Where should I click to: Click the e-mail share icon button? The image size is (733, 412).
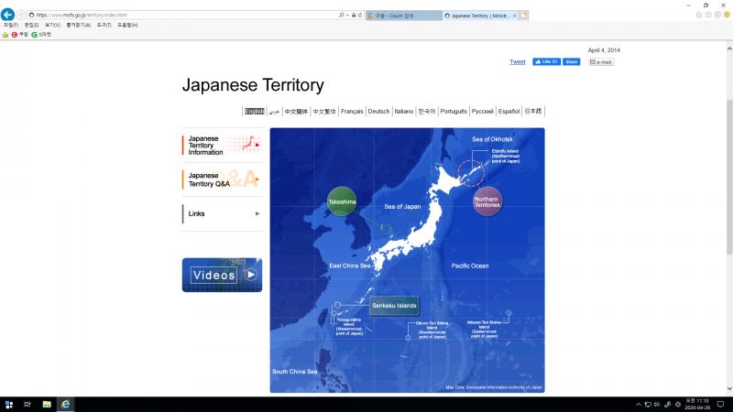(x=601, y=61)
